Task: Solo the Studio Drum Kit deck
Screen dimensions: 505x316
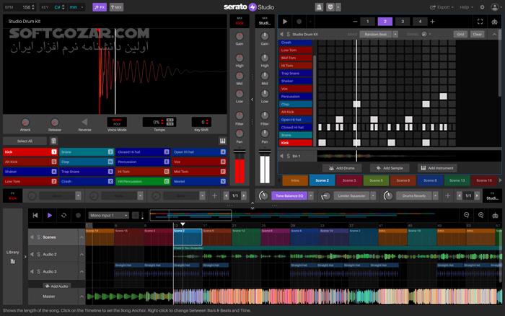Action: click(x=289, y=34)
